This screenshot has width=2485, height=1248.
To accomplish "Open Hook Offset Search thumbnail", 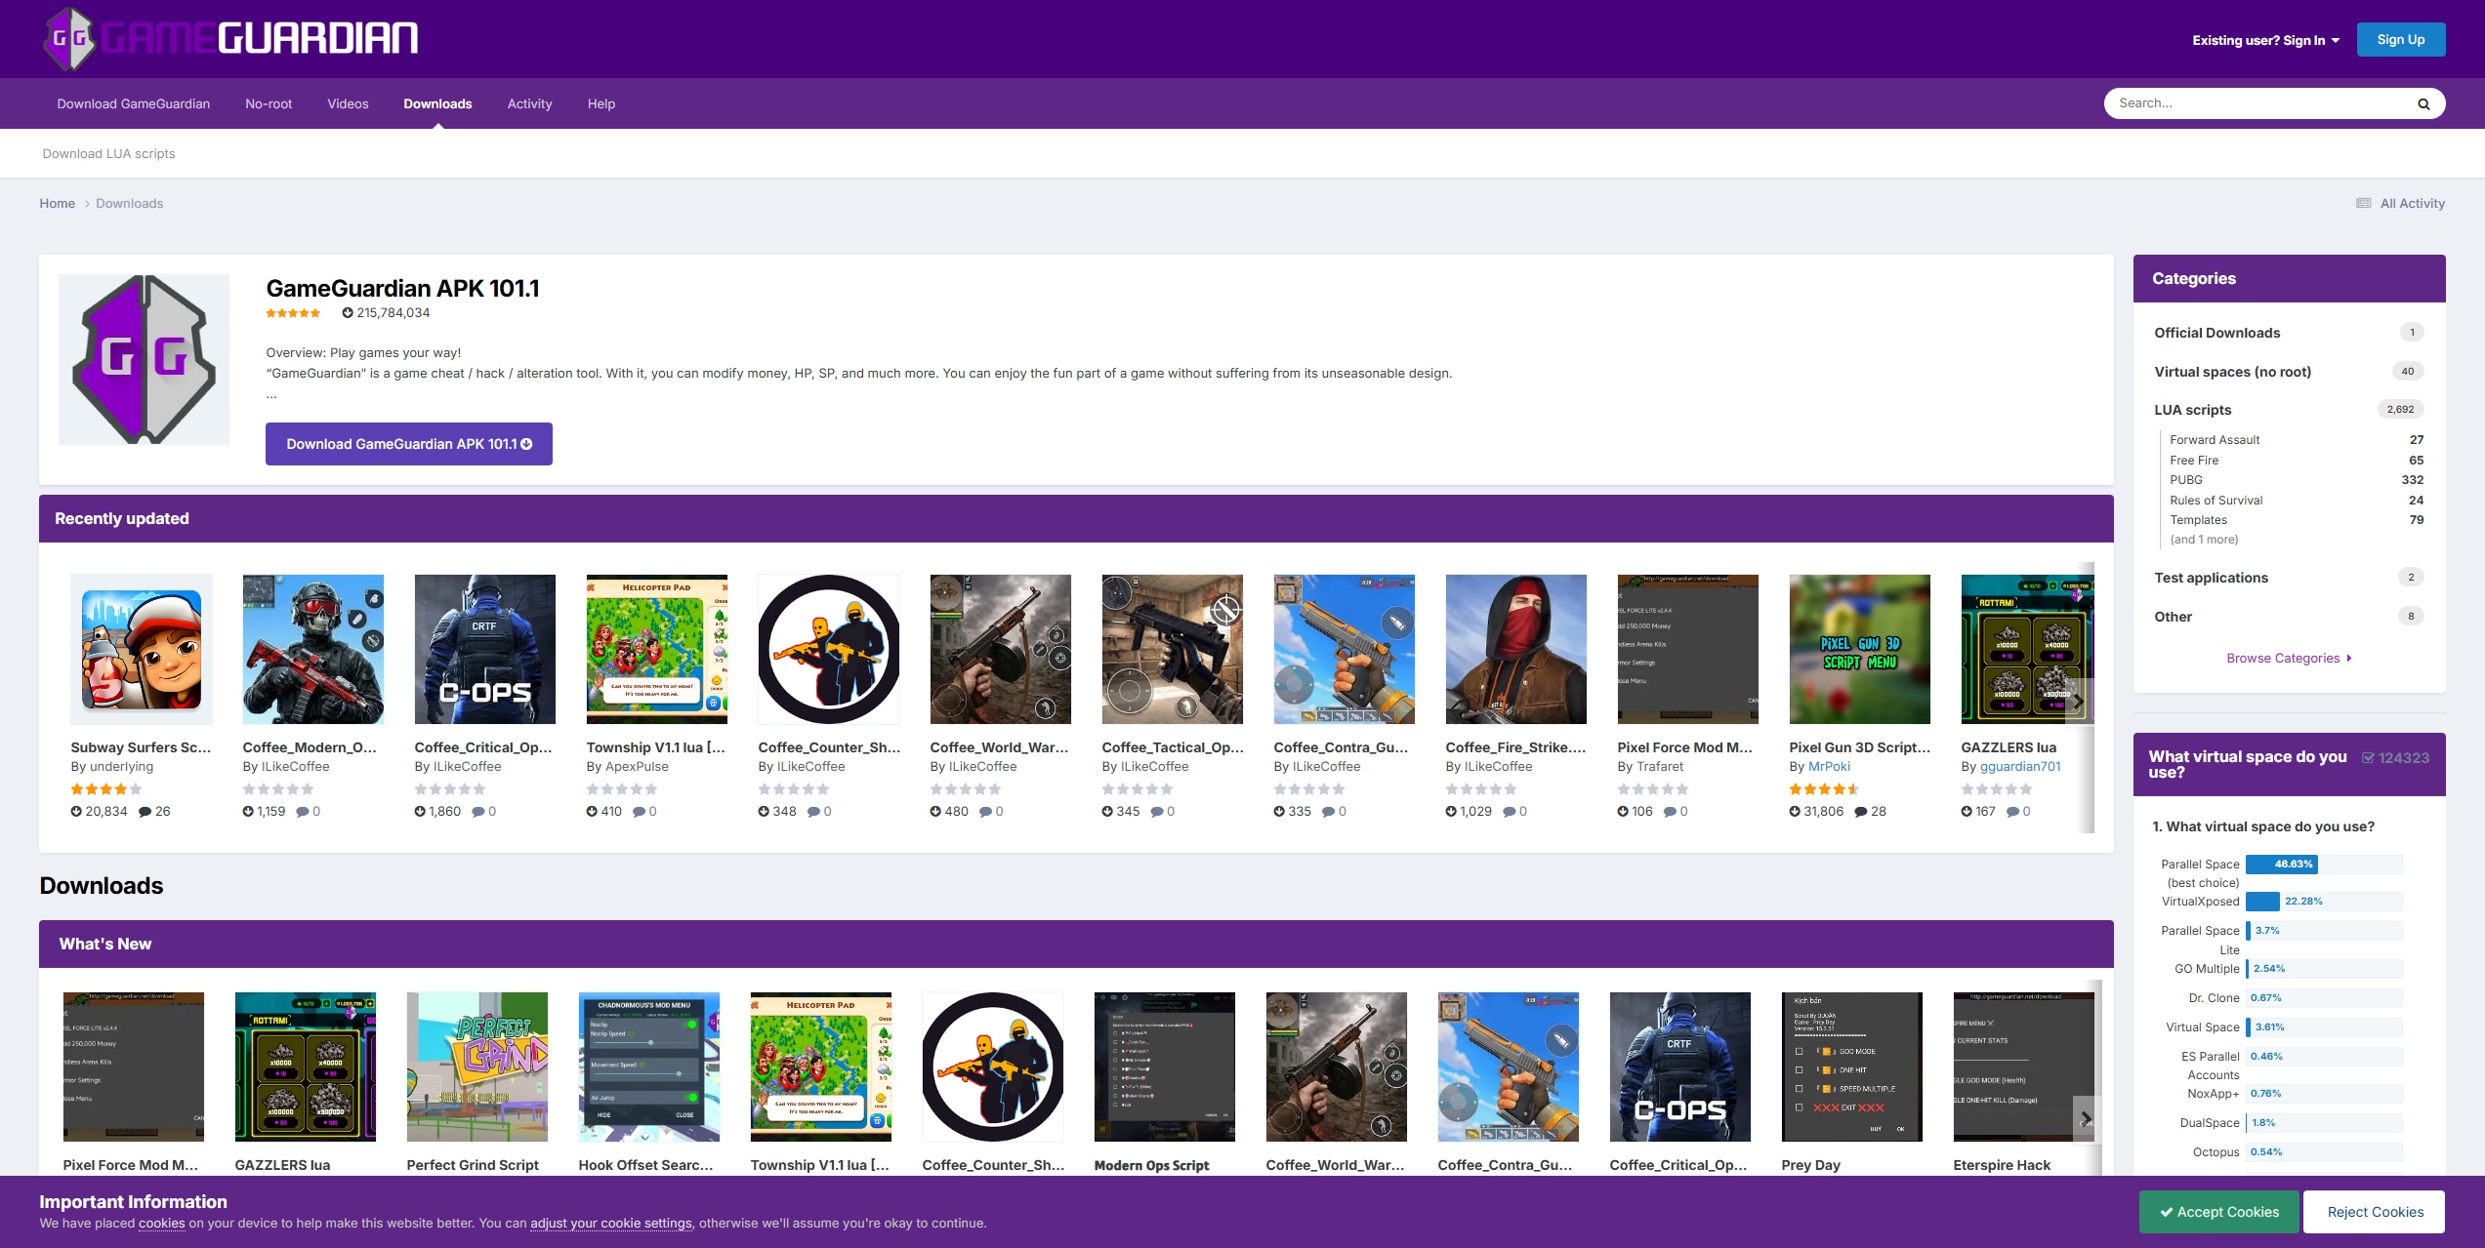I will (649, 1067).
